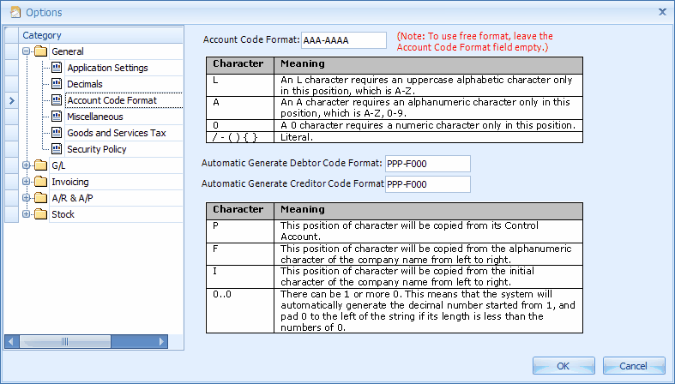This screenshot has height=384, width=675.
Task: Click the Stock folder icon
Action: 41,214
